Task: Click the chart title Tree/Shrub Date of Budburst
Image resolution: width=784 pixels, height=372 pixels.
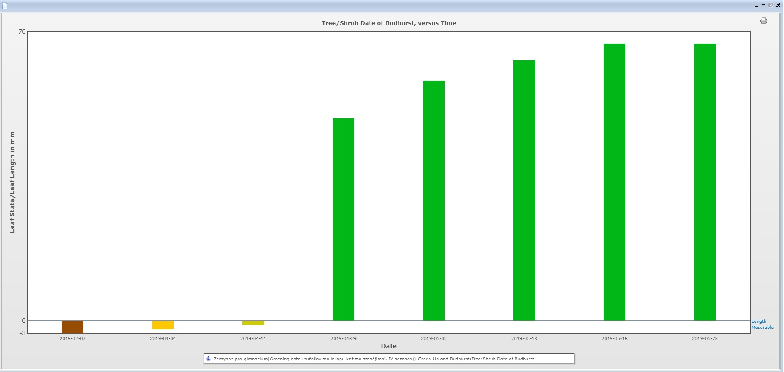Action: tap(389, 23)
